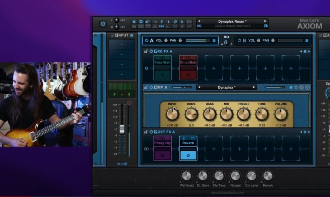Viewport: 330px width, 197px height.
Task: Click the amp DRIVE knob
Action: tap(191, 114)
